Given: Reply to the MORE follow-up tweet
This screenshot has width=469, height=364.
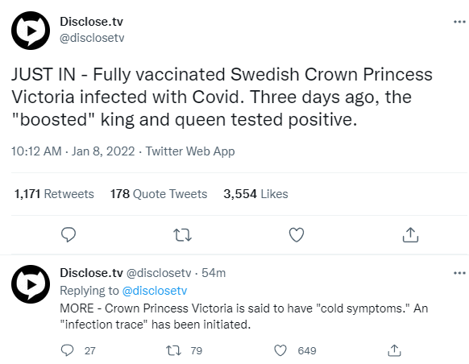Looking at the screenshot, I should 68,350.
